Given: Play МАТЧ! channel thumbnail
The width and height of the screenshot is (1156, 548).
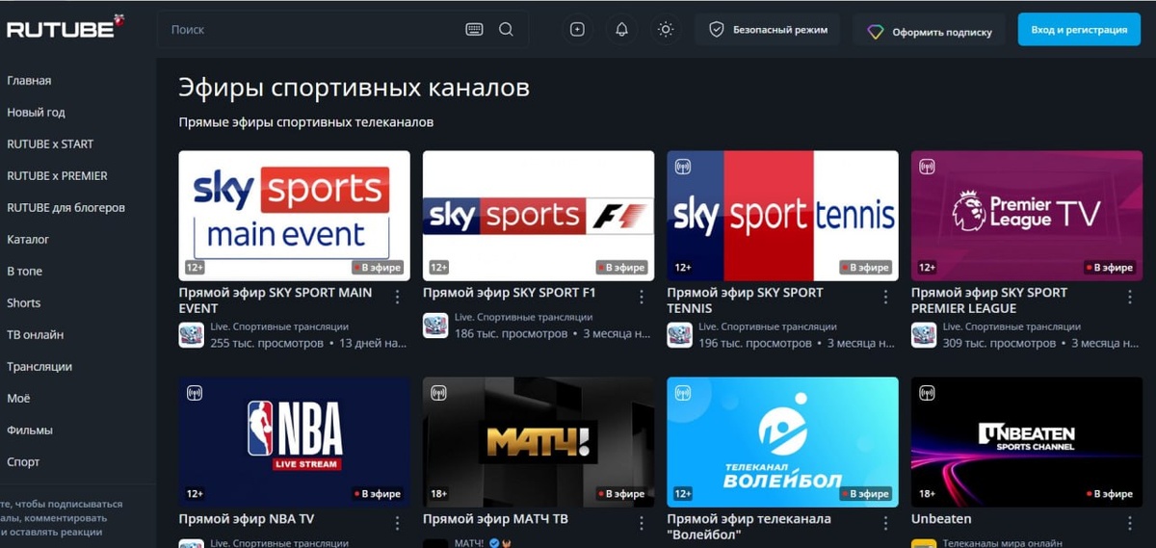Looking at the screenshot, I should pos(539,442).
